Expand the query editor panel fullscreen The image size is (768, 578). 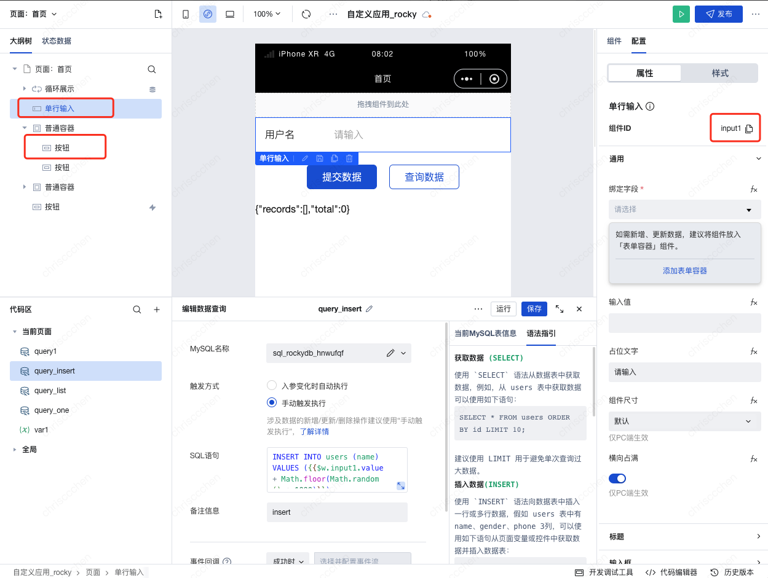tap(560, 309)
